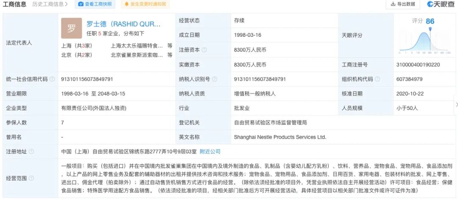
Task: Expand the right-side panel arrow
Action: tap(456, 104)
